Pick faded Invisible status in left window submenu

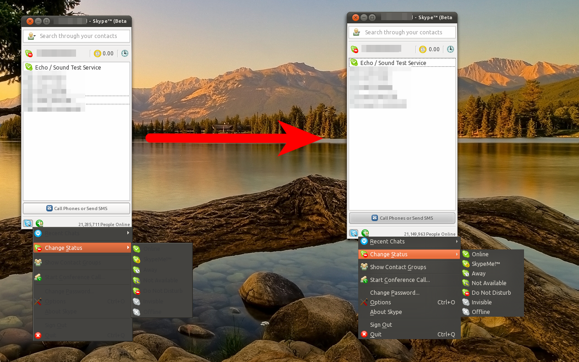(x=162, y=301)
